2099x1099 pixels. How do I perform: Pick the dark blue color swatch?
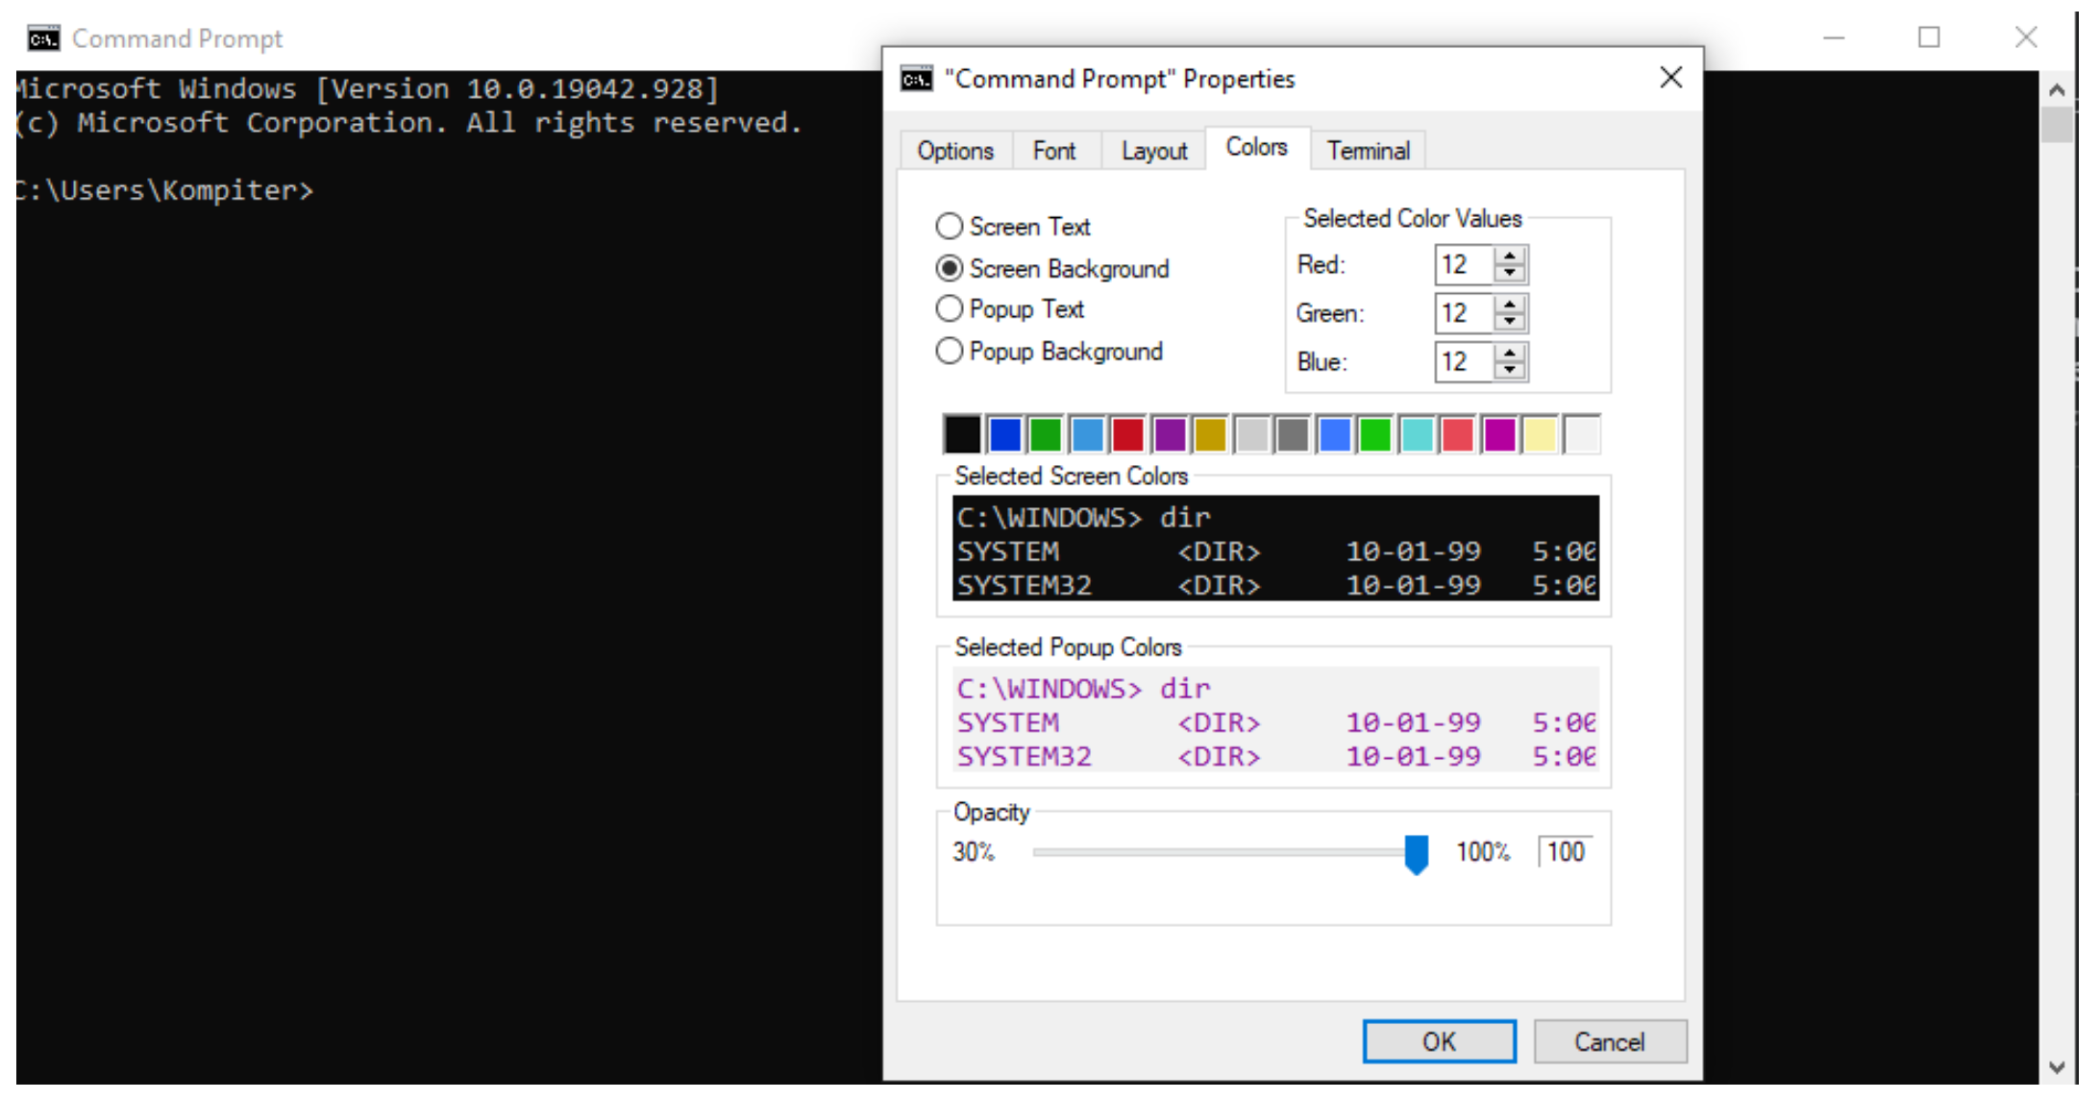pos(1004,435)
